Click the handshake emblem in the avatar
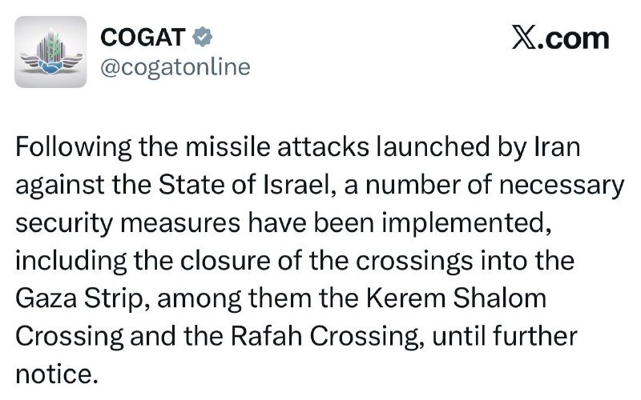The image size is (641, 400). 50,66
